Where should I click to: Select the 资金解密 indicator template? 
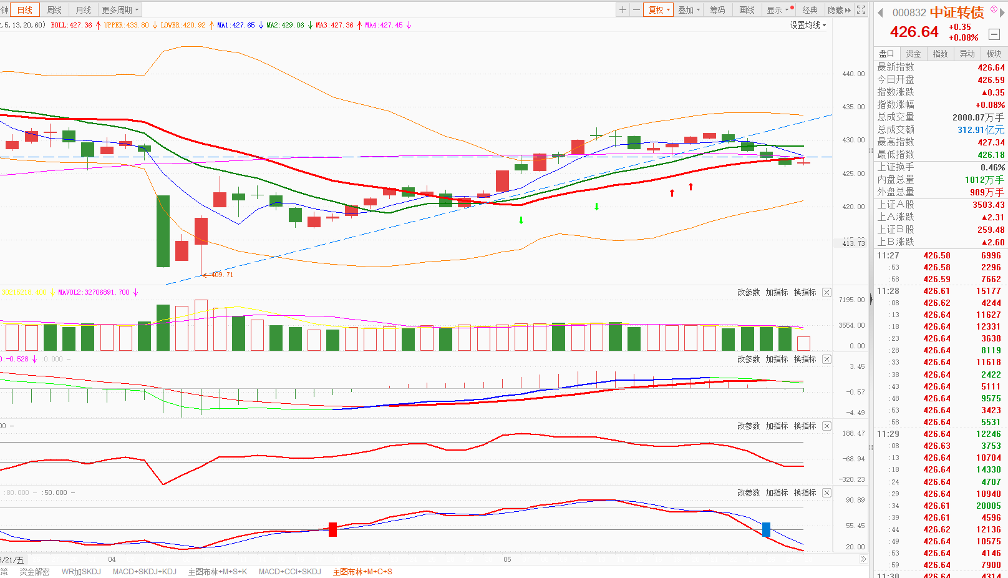(x=34, y=572)
